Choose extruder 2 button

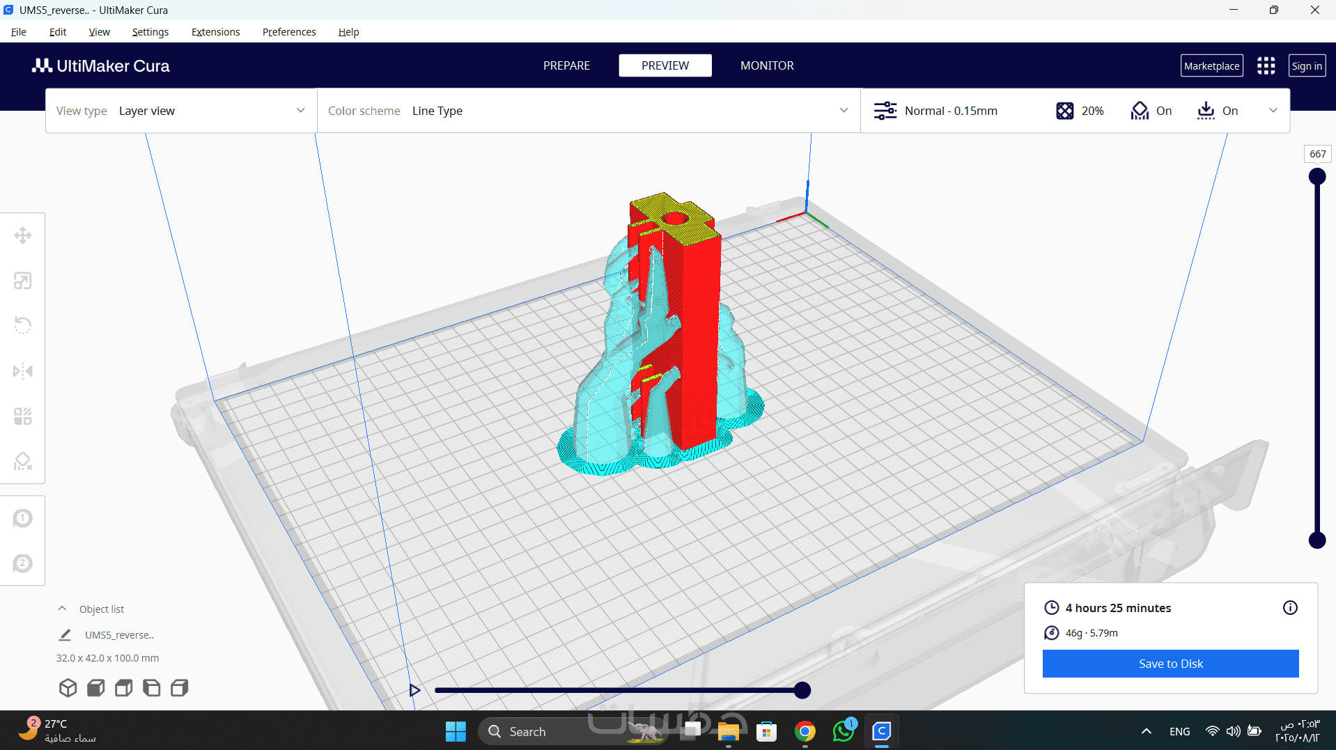pos(23,563)
